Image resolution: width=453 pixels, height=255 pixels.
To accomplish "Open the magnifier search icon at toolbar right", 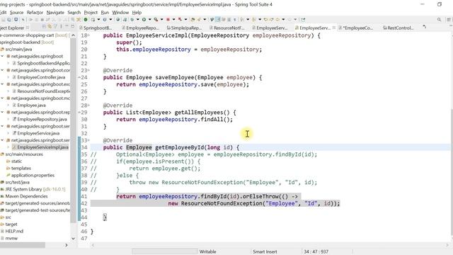I will pyautogui.click(x=439, y=19).
